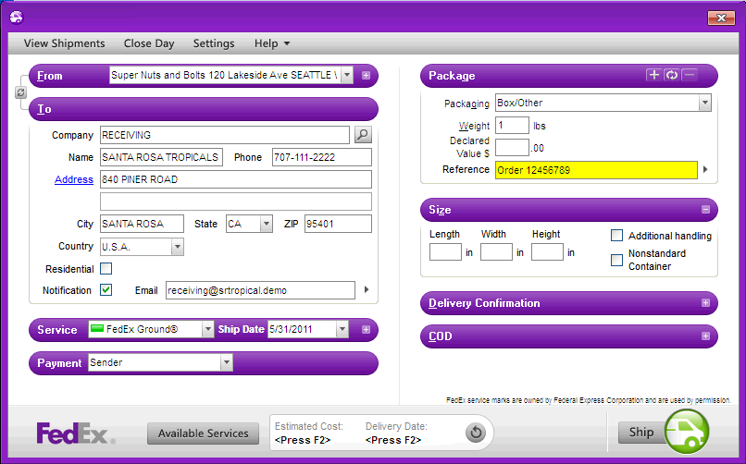
Task: Open the Country dropdown
Action: [178, 247]
